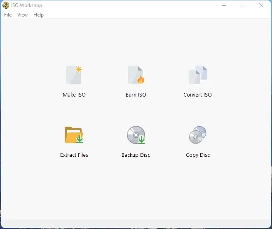Click the Backup Disc label
The width and height of the screenshot is (272, 229).
pyautogui.click(x=136, y=155)
